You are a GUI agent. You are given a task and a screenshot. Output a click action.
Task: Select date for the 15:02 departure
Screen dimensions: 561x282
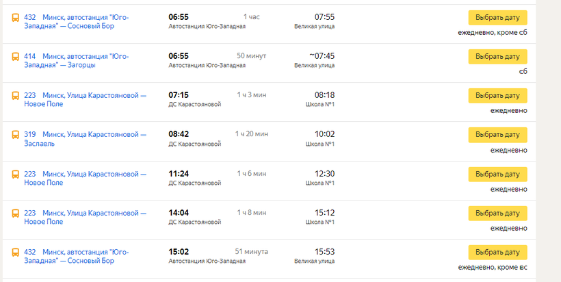coord(497,253)
